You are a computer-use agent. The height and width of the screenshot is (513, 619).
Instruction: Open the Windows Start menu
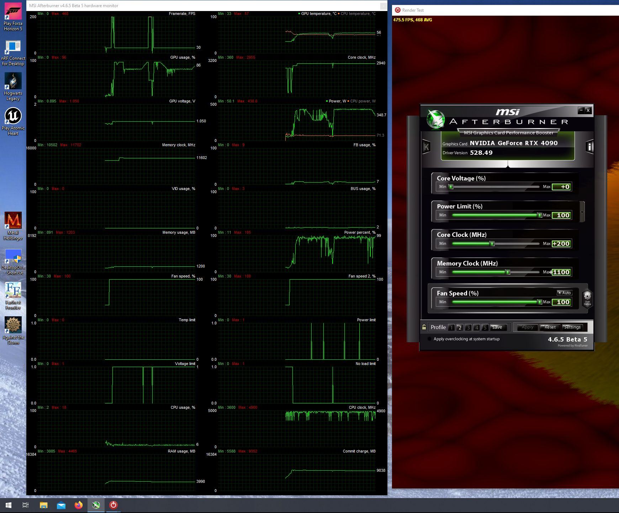click(9, 505)
